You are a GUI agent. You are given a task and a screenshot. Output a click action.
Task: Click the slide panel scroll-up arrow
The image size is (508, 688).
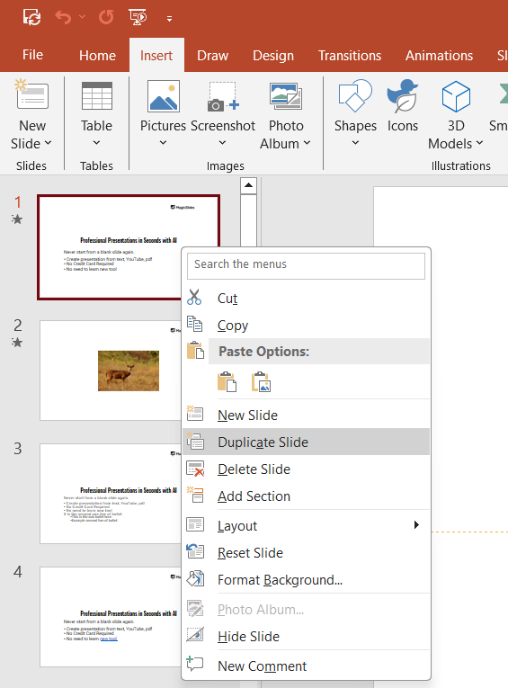click(x=248, y=185)
